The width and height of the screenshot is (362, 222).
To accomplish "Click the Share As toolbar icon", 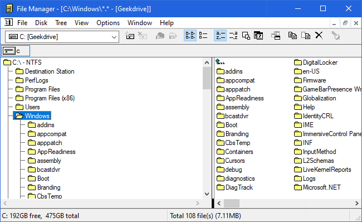I will (160, 36).
